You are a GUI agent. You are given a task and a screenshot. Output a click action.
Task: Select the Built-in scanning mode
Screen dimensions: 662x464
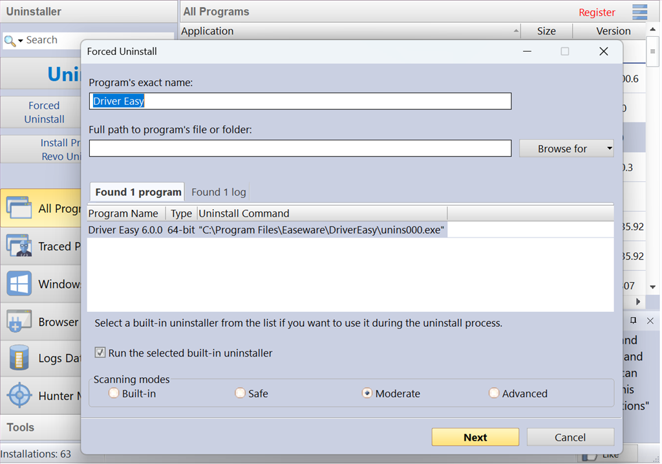tap(114, 393)
